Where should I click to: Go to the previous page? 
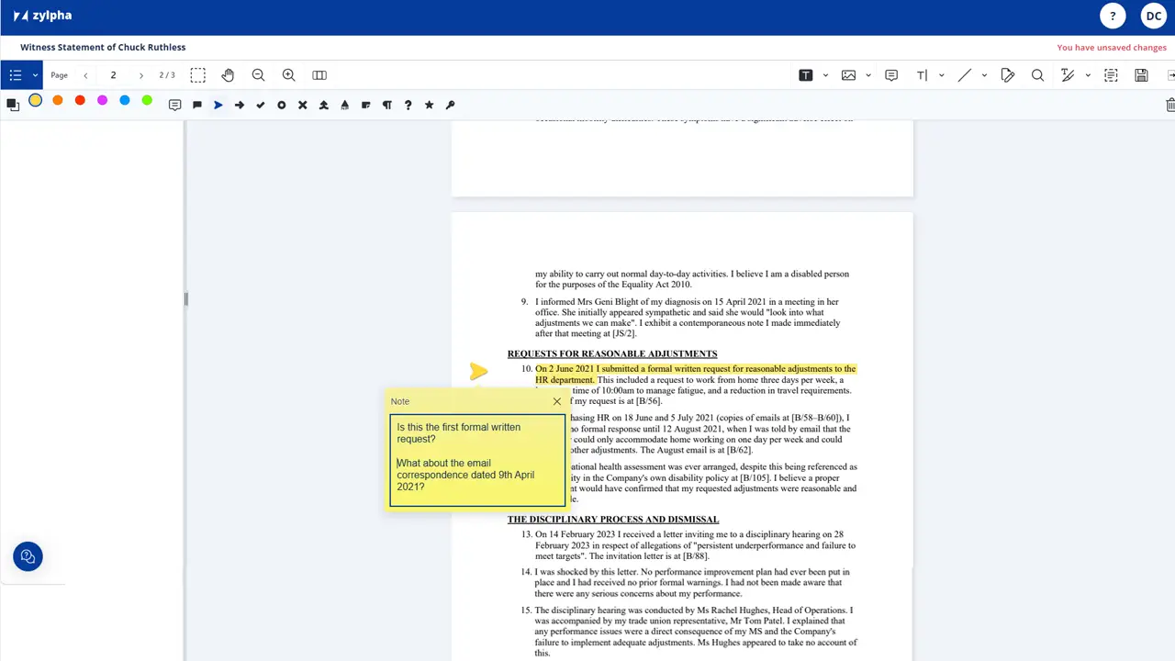click(85, 75)
